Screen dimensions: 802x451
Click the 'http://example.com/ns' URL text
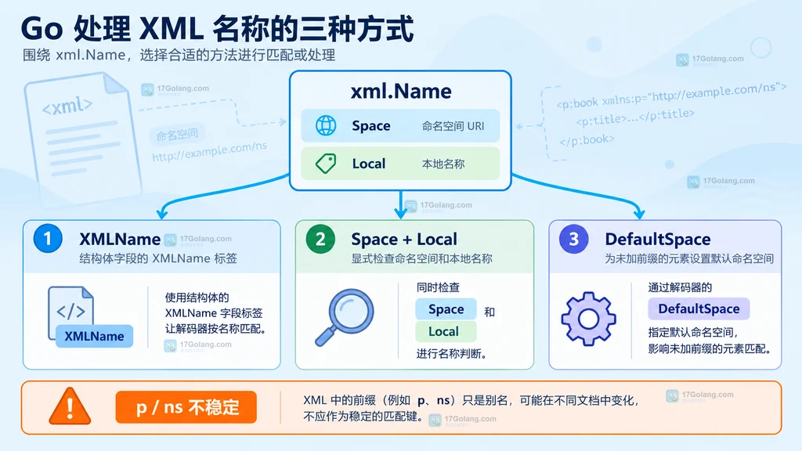[x=210, y=151]
